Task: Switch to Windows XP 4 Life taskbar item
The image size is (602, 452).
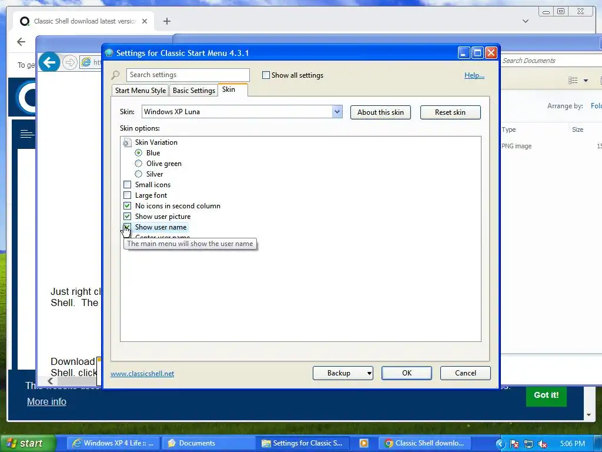Action: point(113,443)
